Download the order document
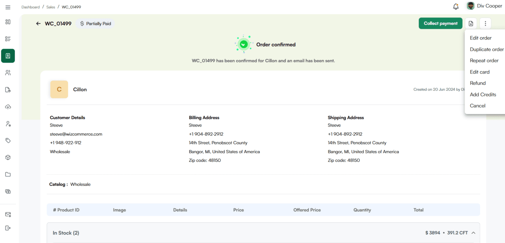Viewport: 505px width, 243px height. [471, 24]
